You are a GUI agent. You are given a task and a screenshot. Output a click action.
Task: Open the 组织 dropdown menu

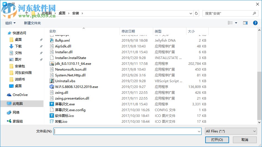[10, 23]
